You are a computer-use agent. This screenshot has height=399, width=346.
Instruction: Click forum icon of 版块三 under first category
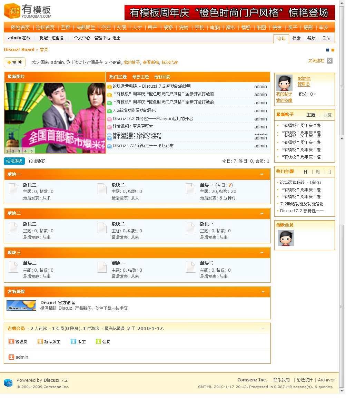point(13,189)
